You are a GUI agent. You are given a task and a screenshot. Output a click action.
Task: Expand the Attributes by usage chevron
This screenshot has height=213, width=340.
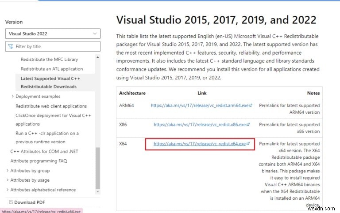tap(8, 180)
